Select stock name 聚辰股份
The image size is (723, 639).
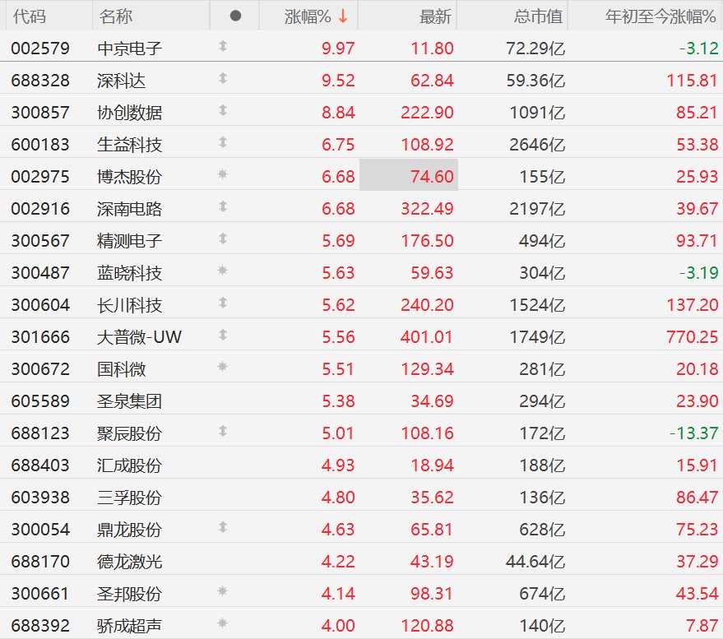[x=130, y=433]
